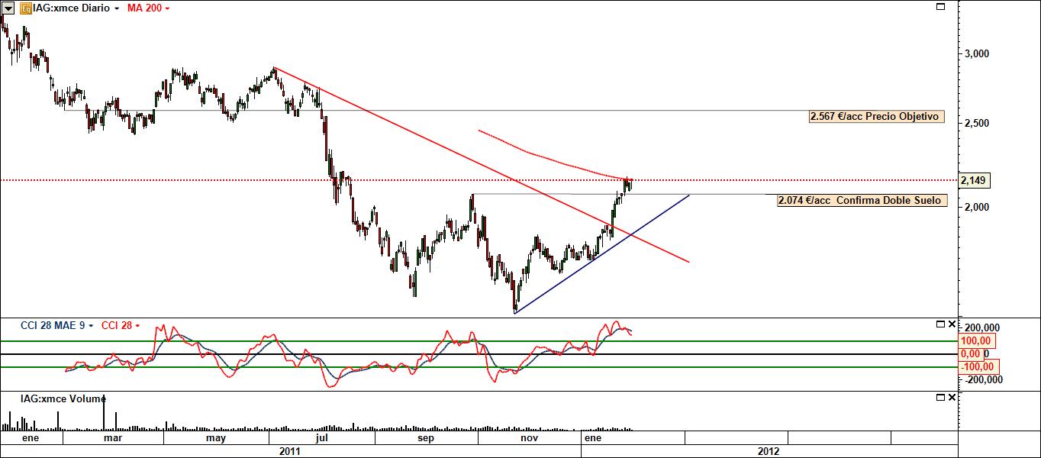This screenshot has height=458, width=1041.
Task: Click the 2.567 €/acc Precio Objetivo label
Action: pyautogui.click(x=875, y=117)
